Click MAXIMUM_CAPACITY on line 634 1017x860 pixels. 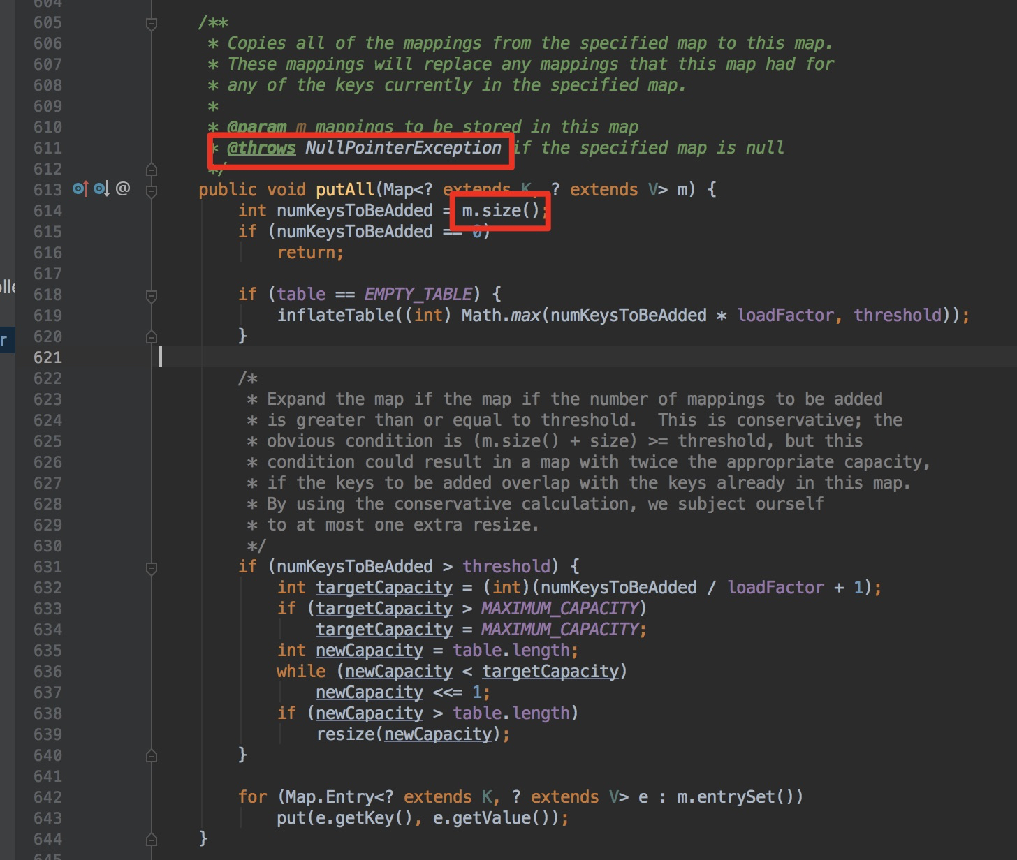point(559,630)
